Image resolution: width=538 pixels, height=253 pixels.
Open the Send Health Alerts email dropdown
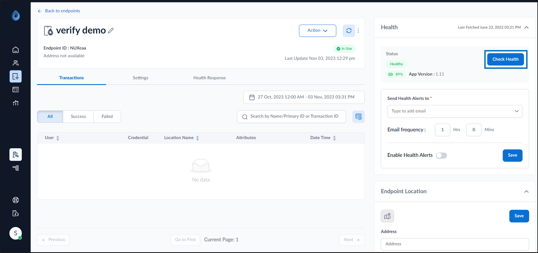point(455,111)
